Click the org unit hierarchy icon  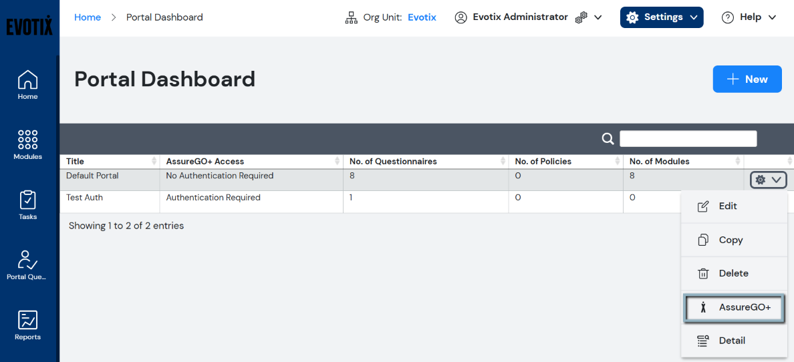point(352,18)
